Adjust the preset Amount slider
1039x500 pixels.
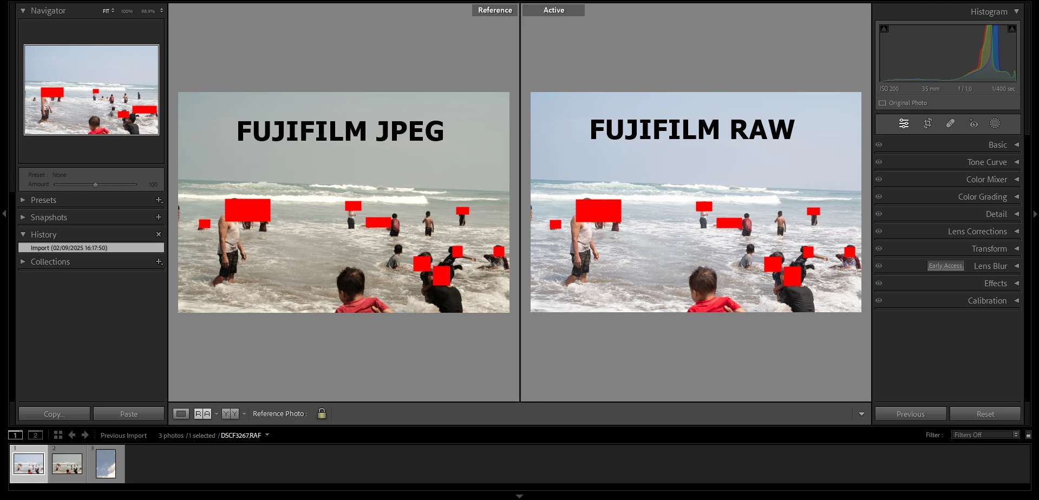coord(95,185)
